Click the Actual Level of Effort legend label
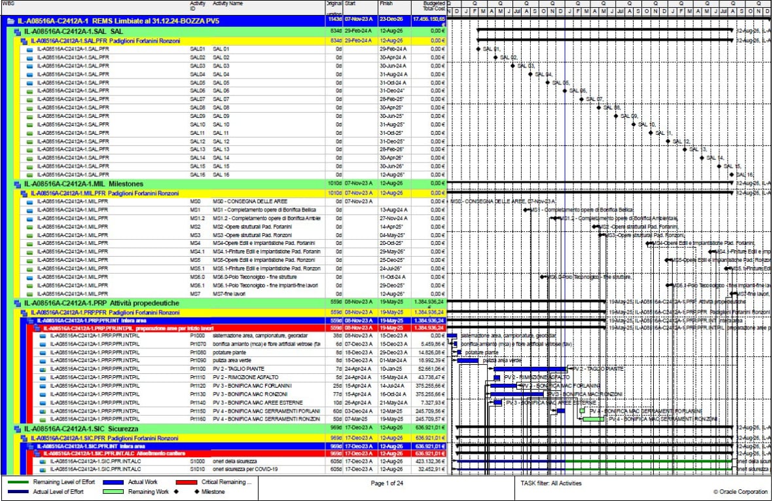773x501 pixels. (58, 492)
